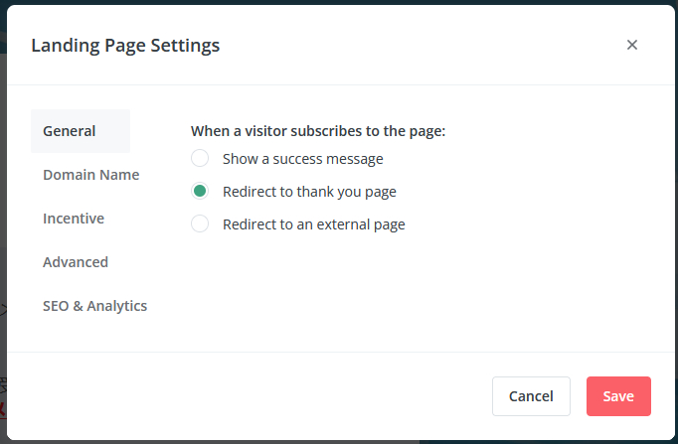Switch to the Domain Name tab
The width and height of the screenshot is (678, 444).
90,175
